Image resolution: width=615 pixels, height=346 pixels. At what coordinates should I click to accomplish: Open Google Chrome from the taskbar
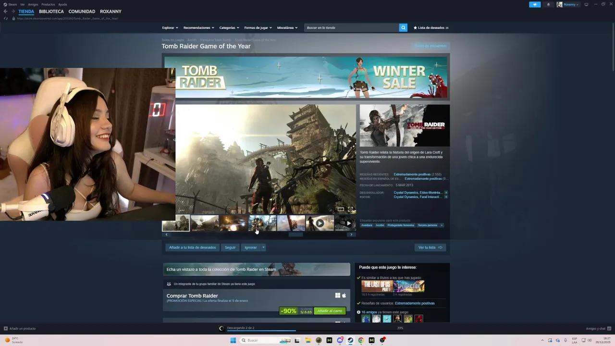pyautogui.click(x=361, y=340)
